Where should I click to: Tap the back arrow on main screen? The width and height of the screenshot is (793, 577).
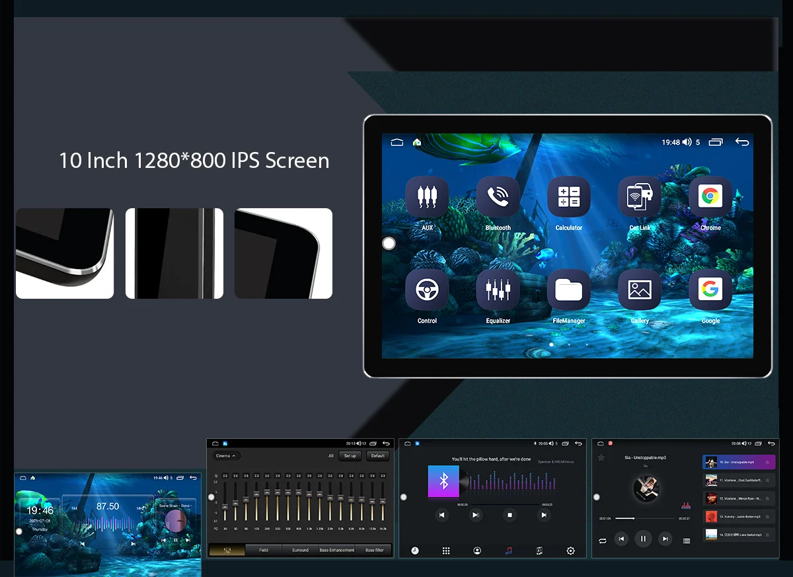tap(742, 142)
